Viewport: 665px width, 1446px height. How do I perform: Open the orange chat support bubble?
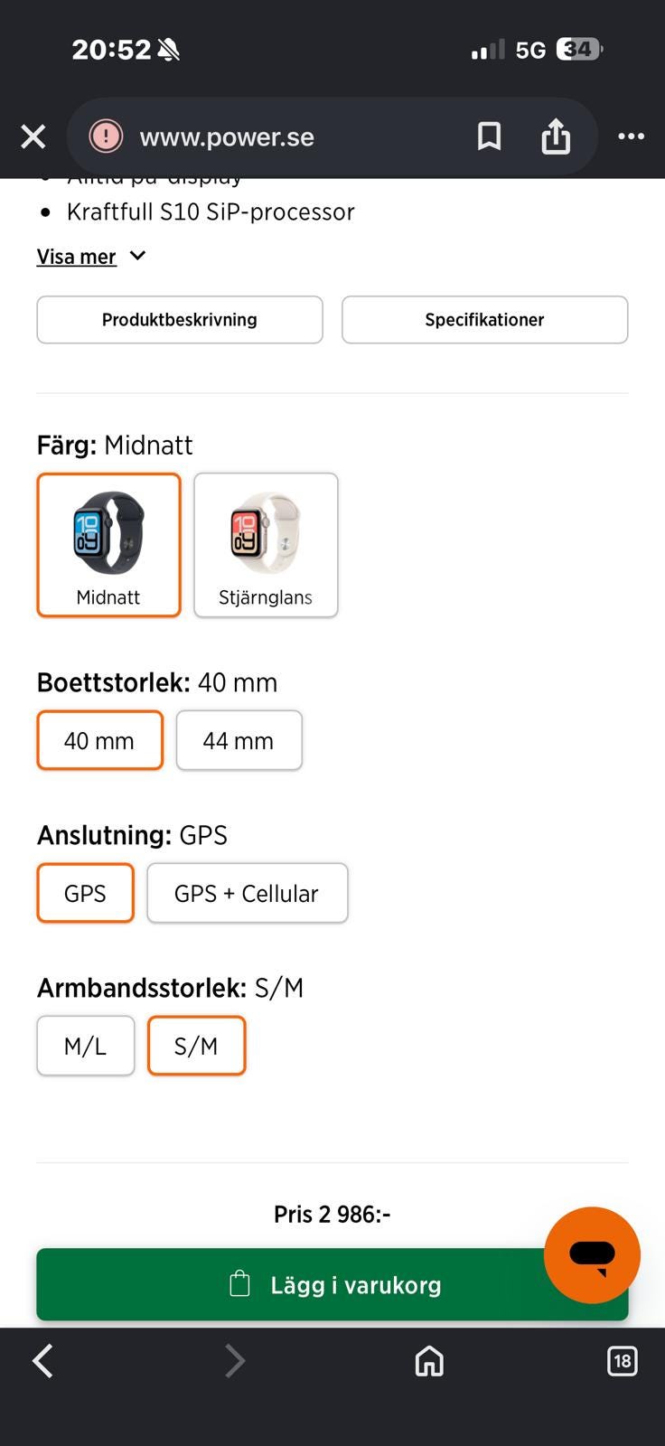[x=592, y=1255]
